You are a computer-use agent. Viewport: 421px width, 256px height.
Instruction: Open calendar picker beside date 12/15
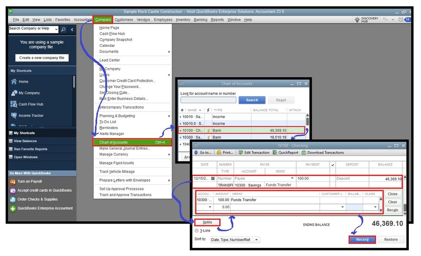pyautogui.click(x=213, y=178)
